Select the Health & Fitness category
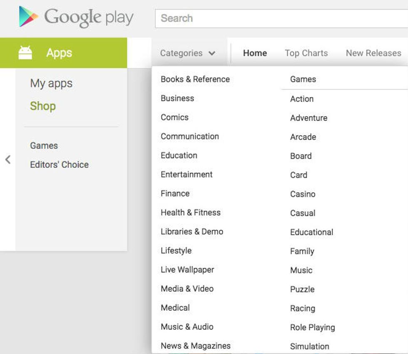This screenshot has width=408, height=354. click(191, 212)
